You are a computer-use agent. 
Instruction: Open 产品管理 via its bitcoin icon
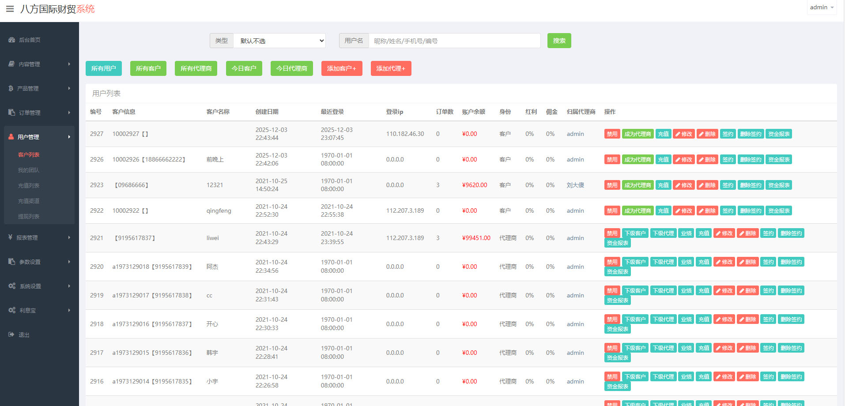(11, 88)
